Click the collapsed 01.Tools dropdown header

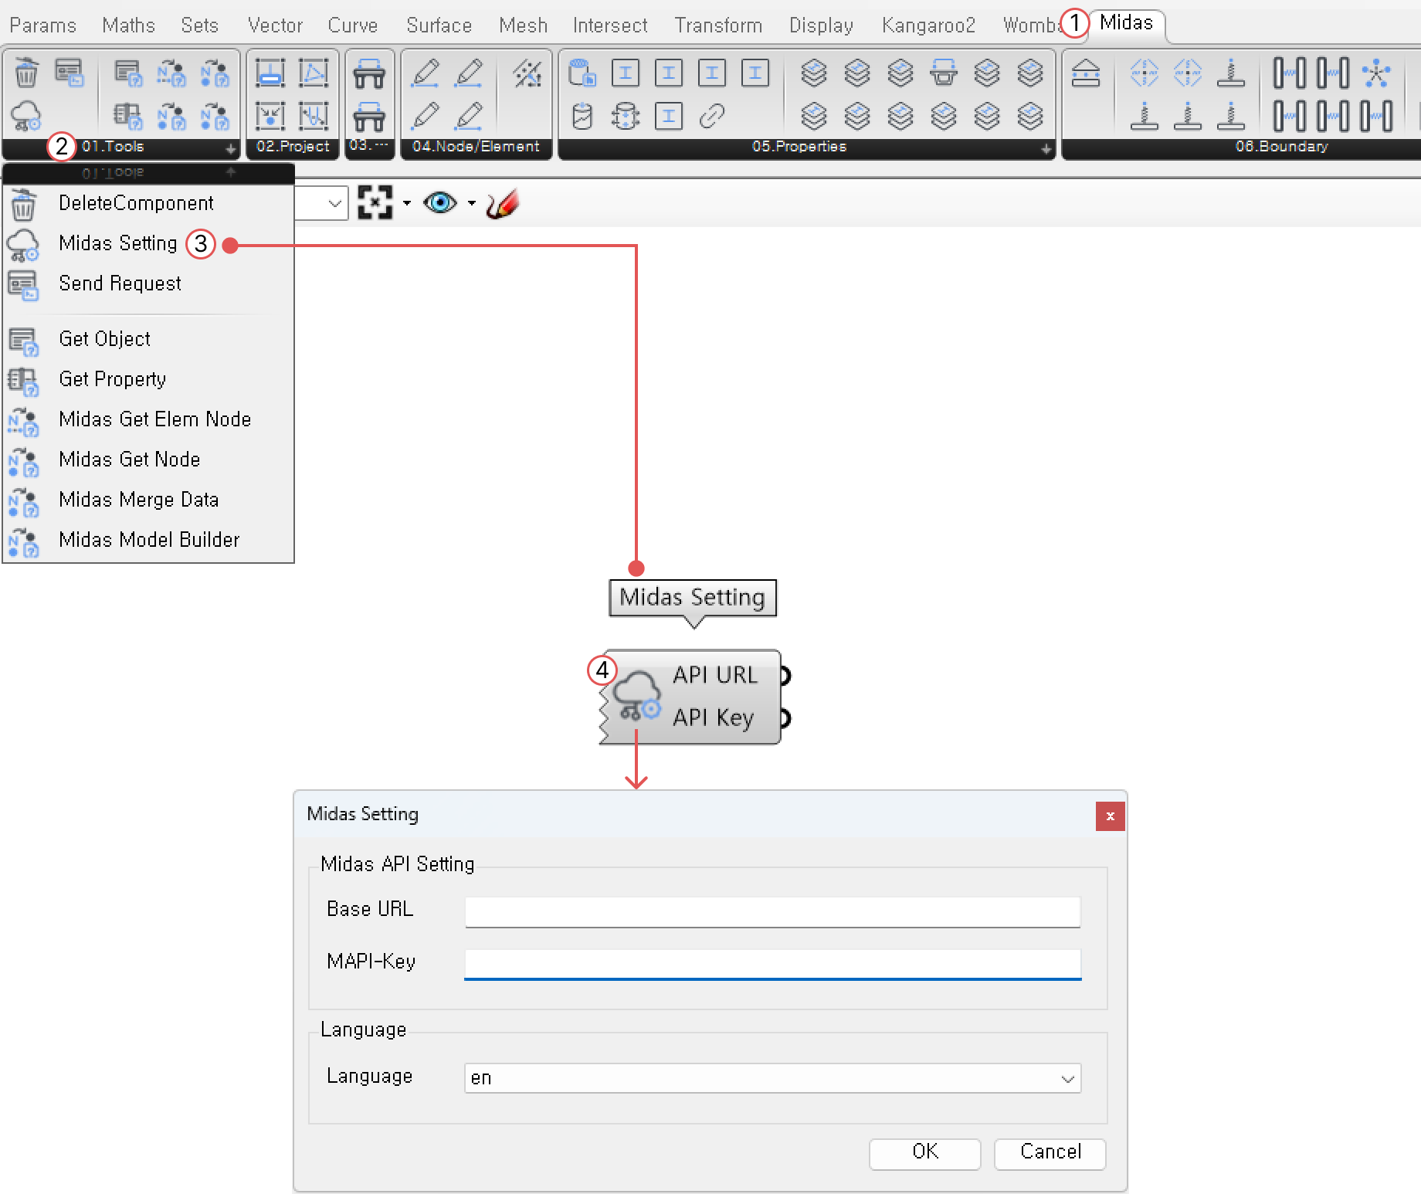[x=148, y=172]
